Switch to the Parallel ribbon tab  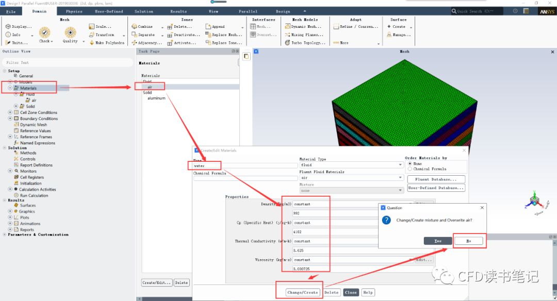tap(248, 11)
